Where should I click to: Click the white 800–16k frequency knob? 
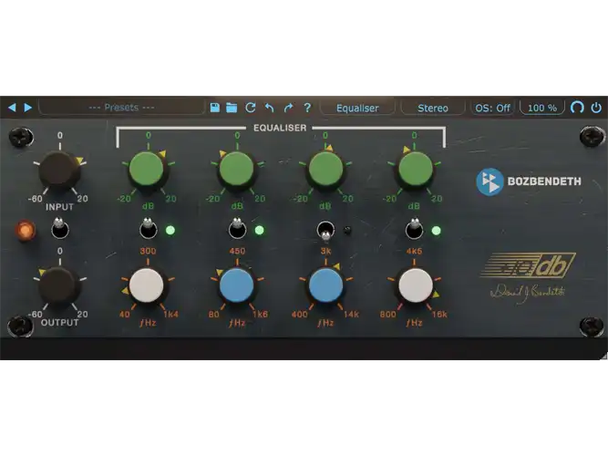pos(416,286)
